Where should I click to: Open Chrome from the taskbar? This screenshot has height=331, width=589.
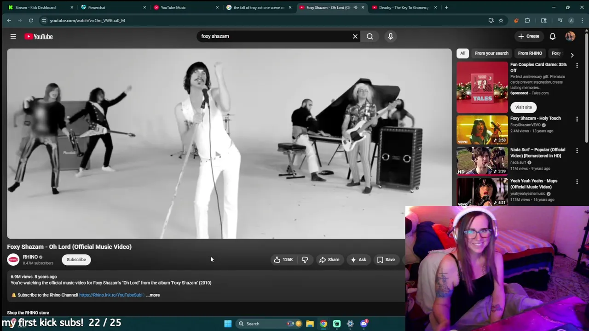pos(323,324)
